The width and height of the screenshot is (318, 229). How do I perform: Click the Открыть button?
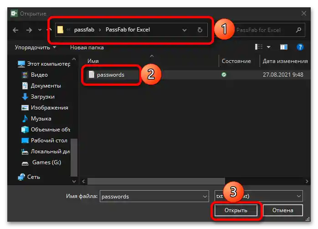pos(236,210)
